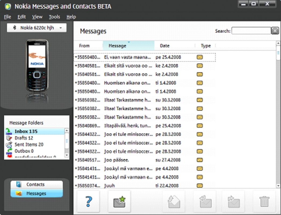Select the message "Joo pääsee." row
The height and width of the screenshot is (215, 281).
click(144, 160)
